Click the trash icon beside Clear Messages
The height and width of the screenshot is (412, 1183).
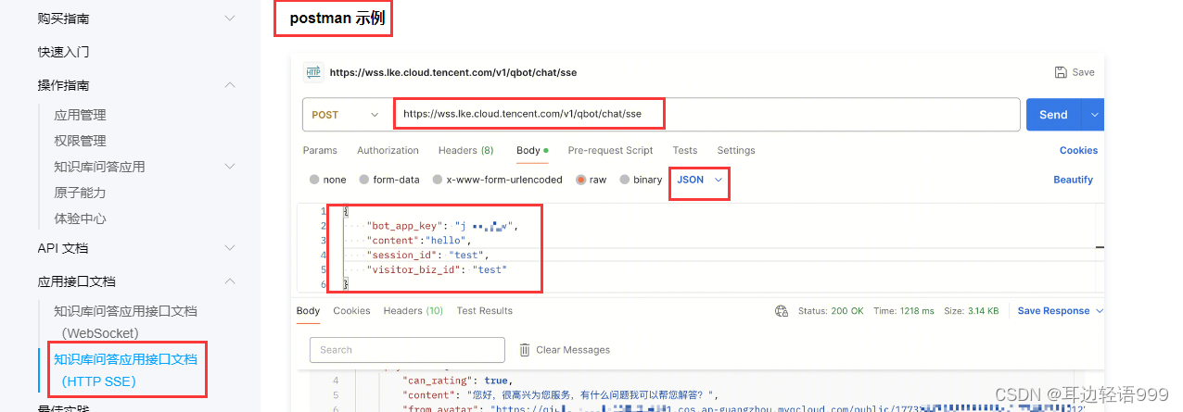coord(525,350)
